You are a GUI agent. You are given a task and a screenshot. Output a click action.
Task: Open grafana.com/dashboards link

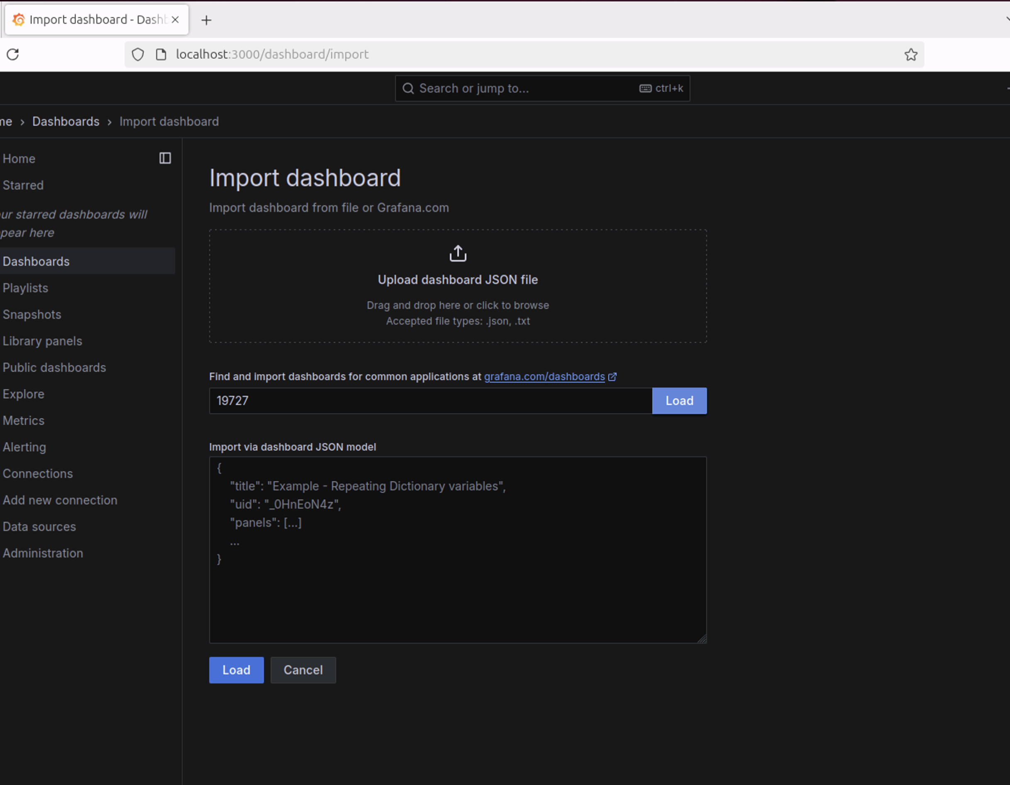[544, 377]
